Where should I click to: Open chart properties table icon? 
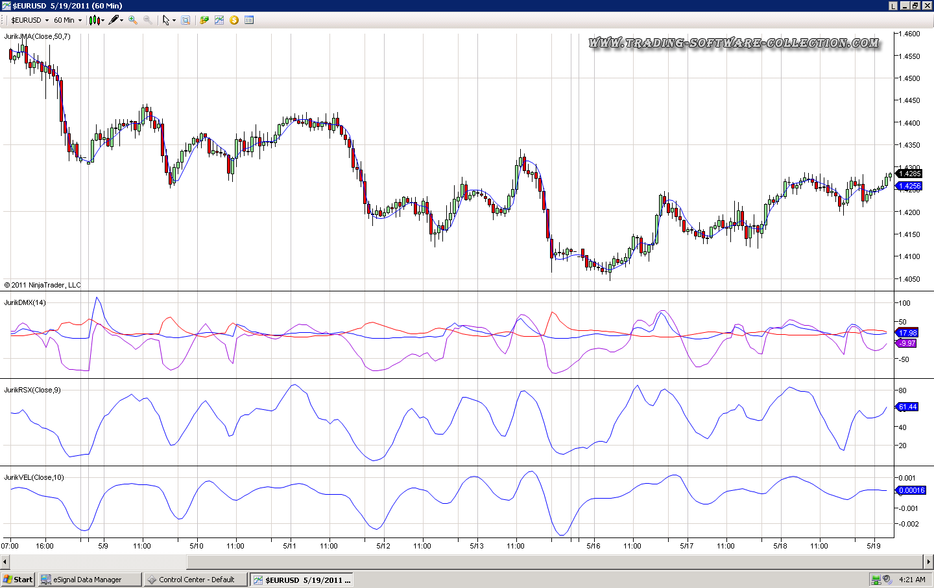[249, 20]
